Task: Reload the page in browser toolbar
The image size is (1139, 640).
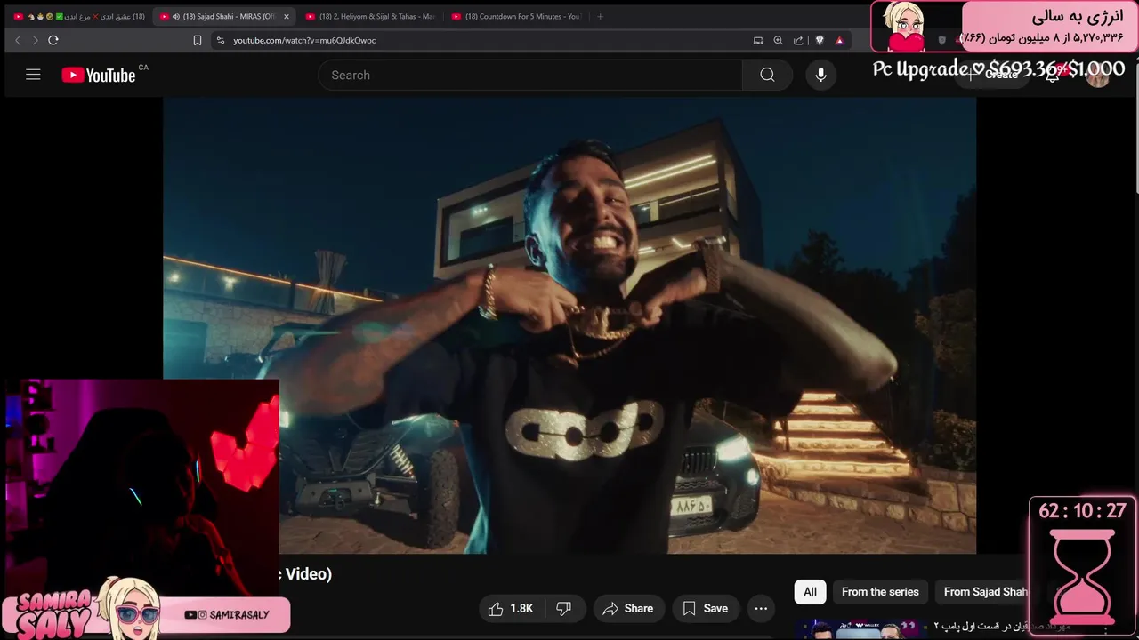Action: tap(53, 40)
